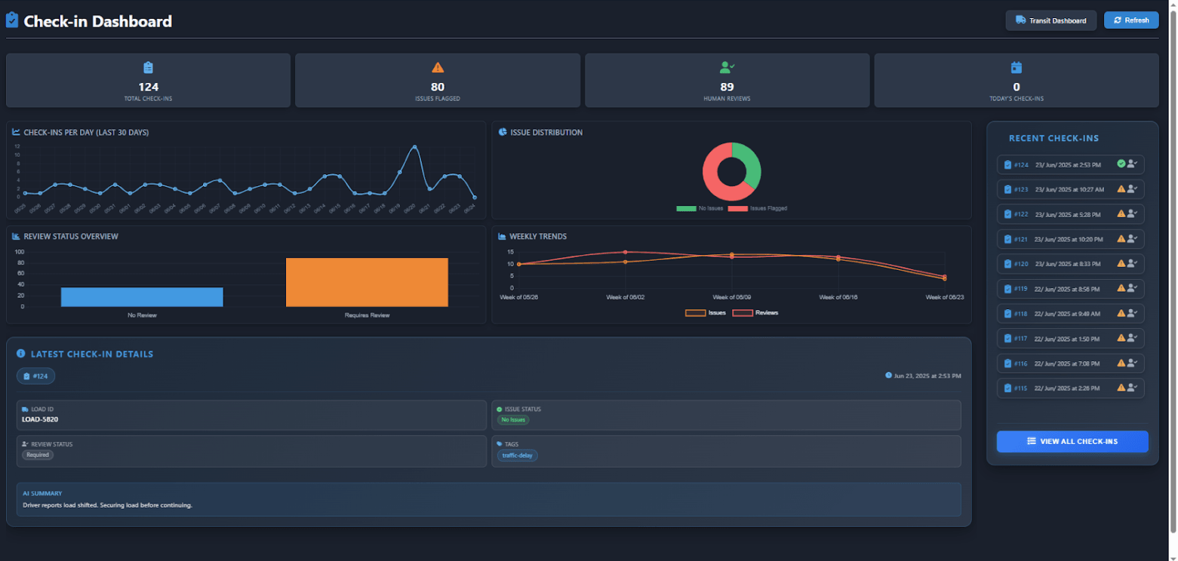The image size is (1178, 561).
Task: Click the blue No Review bar
Action: click(x=142, y=297)
